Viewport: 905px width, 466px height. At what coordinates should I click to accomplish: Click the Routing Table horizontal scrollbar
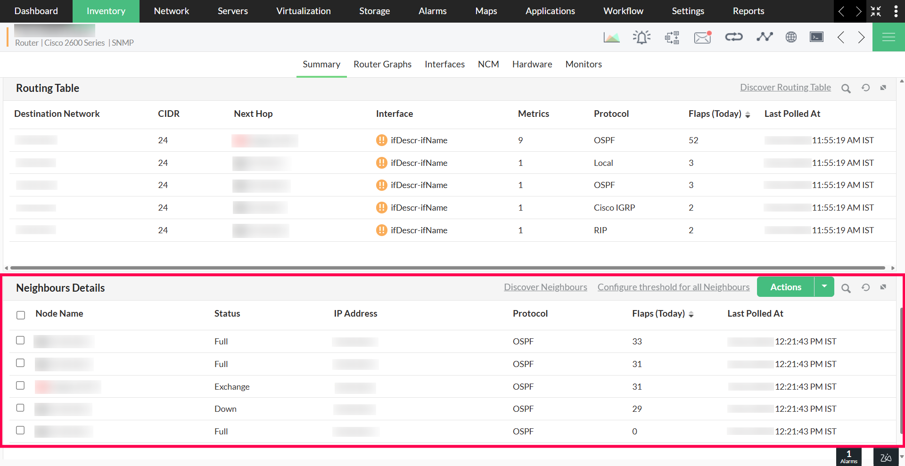click(x=448, y=268)
